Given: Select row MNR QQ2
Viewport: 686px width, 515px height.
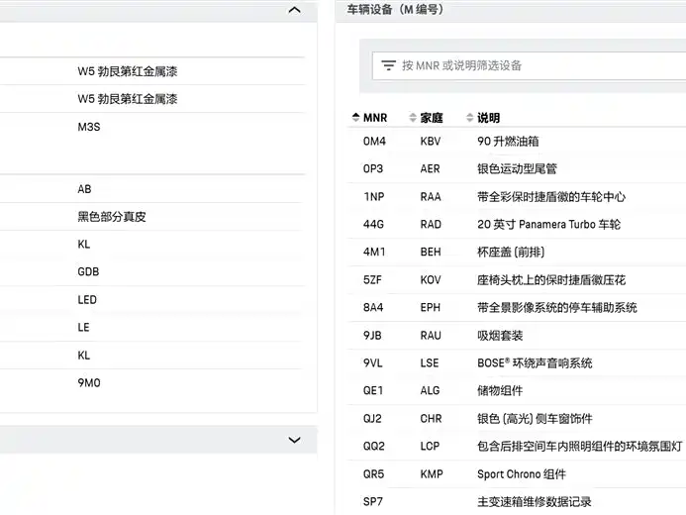Looking at the screenshot, I should tap(517, 447).
